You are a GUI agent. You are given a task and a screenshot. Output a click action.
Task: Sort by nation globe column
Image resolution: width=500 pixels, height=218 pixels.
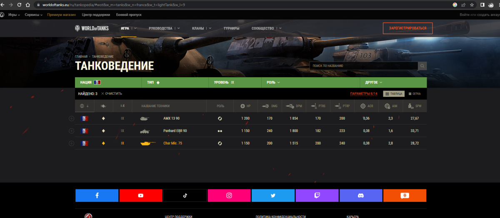coord(85,106)
